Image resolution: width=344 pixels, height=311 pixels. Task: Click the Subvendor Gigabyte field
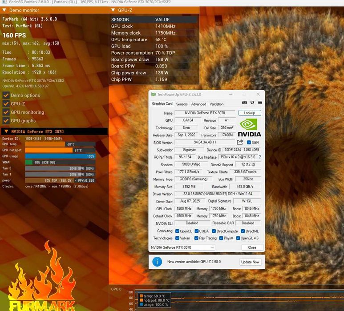click(x=189, y=150)
